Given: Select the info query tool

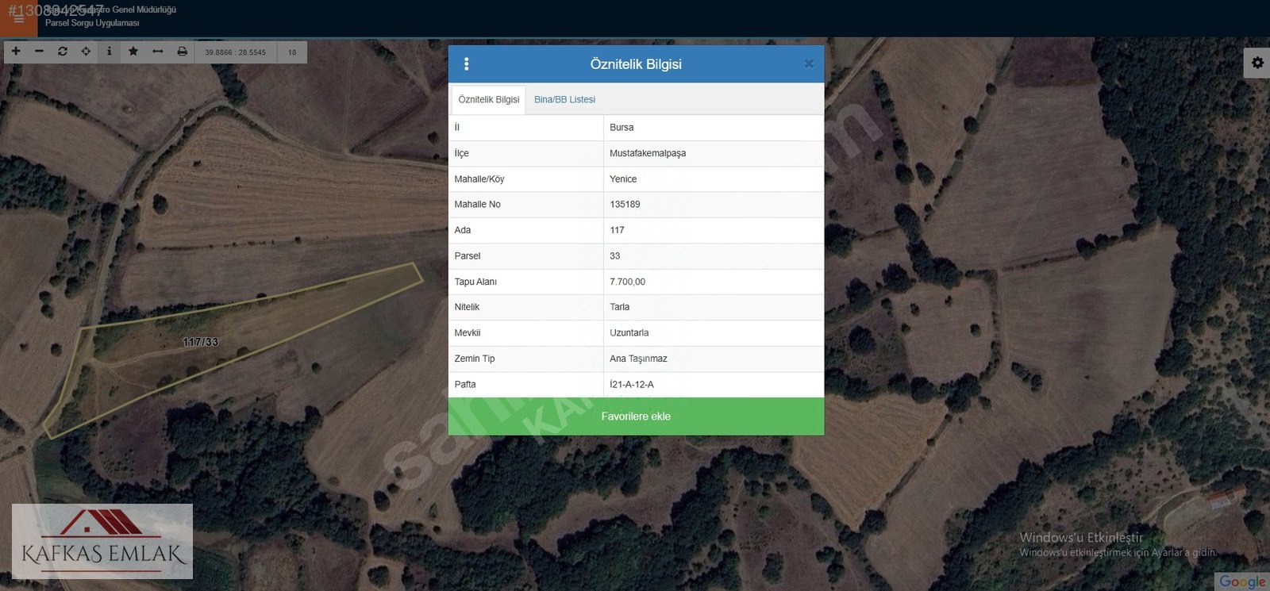Looking at the screenshot, I should [x=110, y=52].
